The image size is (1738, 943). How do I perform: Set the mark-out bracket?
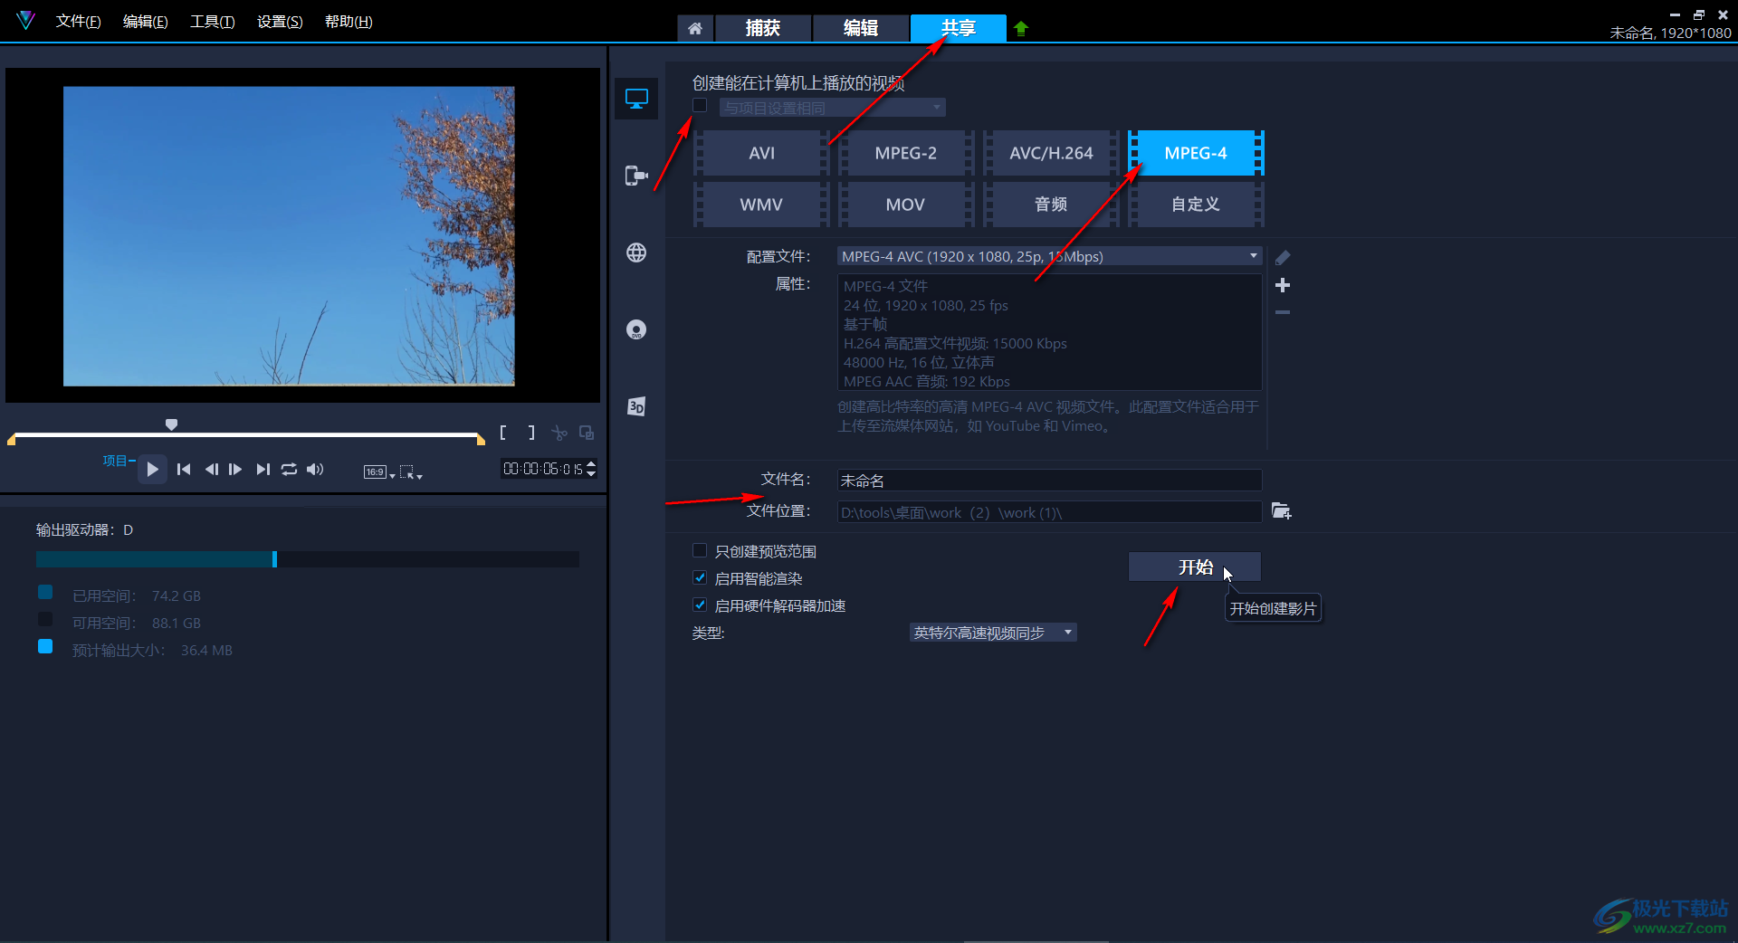(531, 433)
